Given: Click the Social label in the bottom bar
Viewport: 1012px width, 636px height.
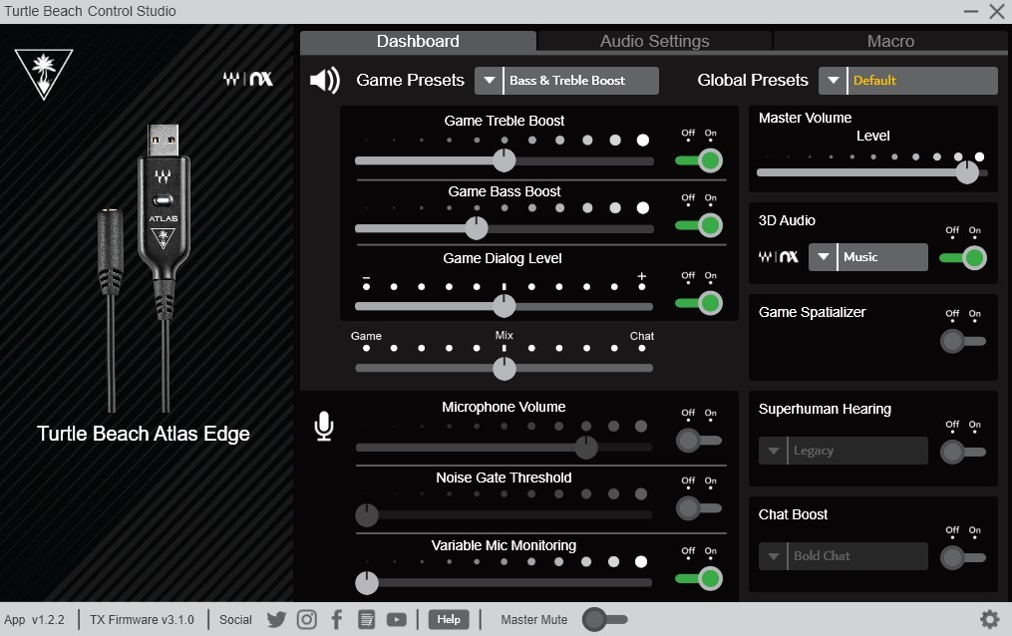Looking at the screenshot, I should 235,620.
